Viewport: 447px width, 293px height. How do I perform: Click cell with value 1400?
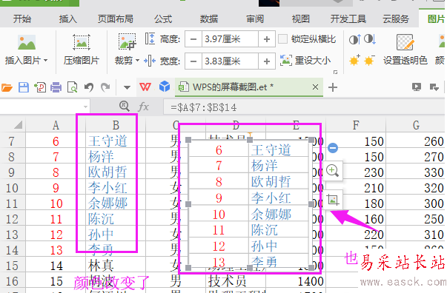tap(296, 281)
